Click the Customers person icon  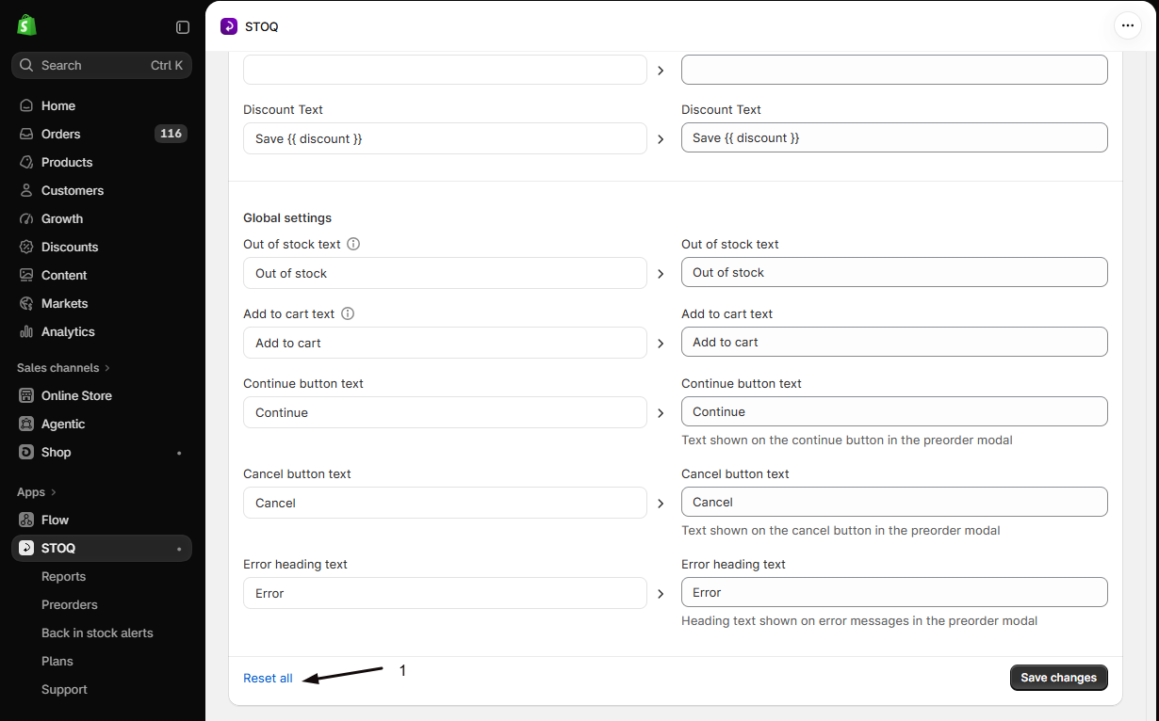(x=26, y=190)
